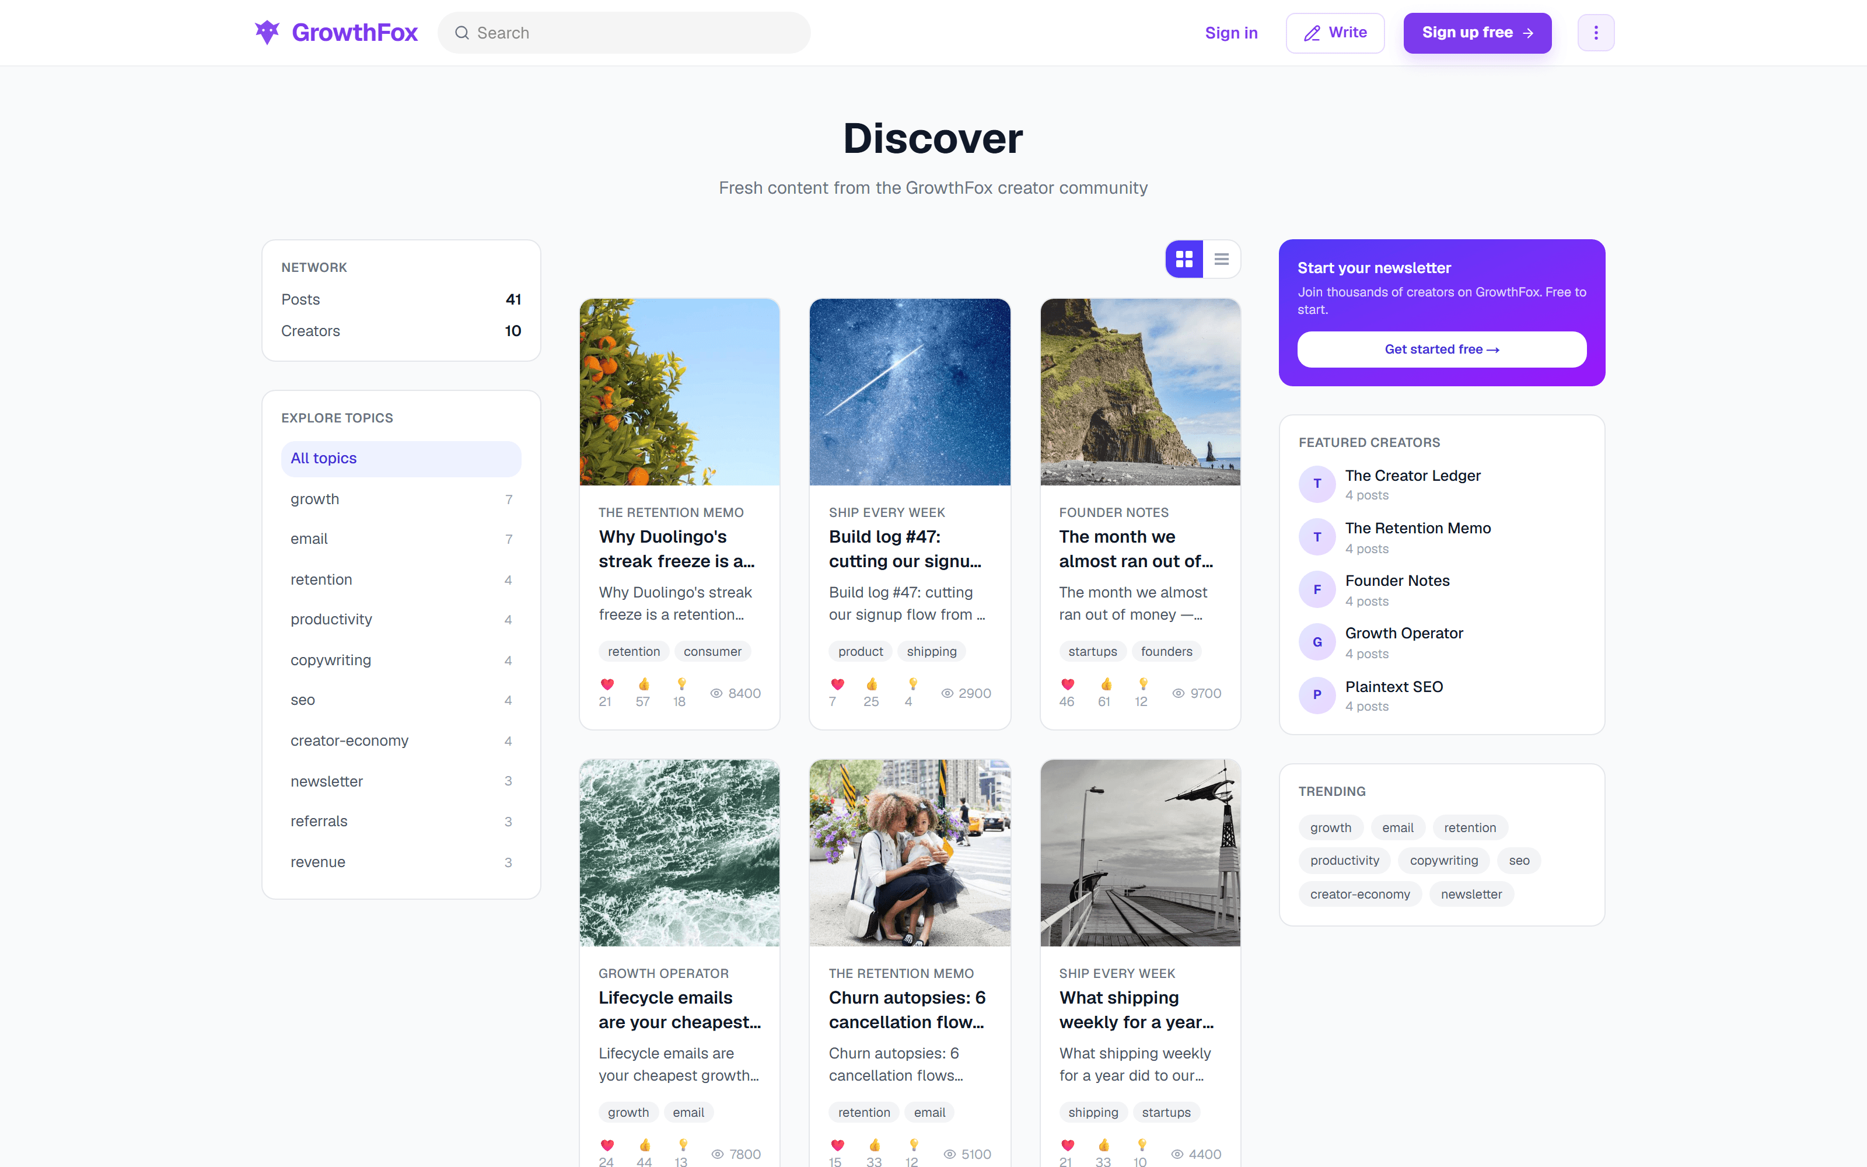The height and width of the screenshot is (1167, 1867).
Task: Click thumbs-up on Founder Notes money post
Action: click(x=1106, y=684)
